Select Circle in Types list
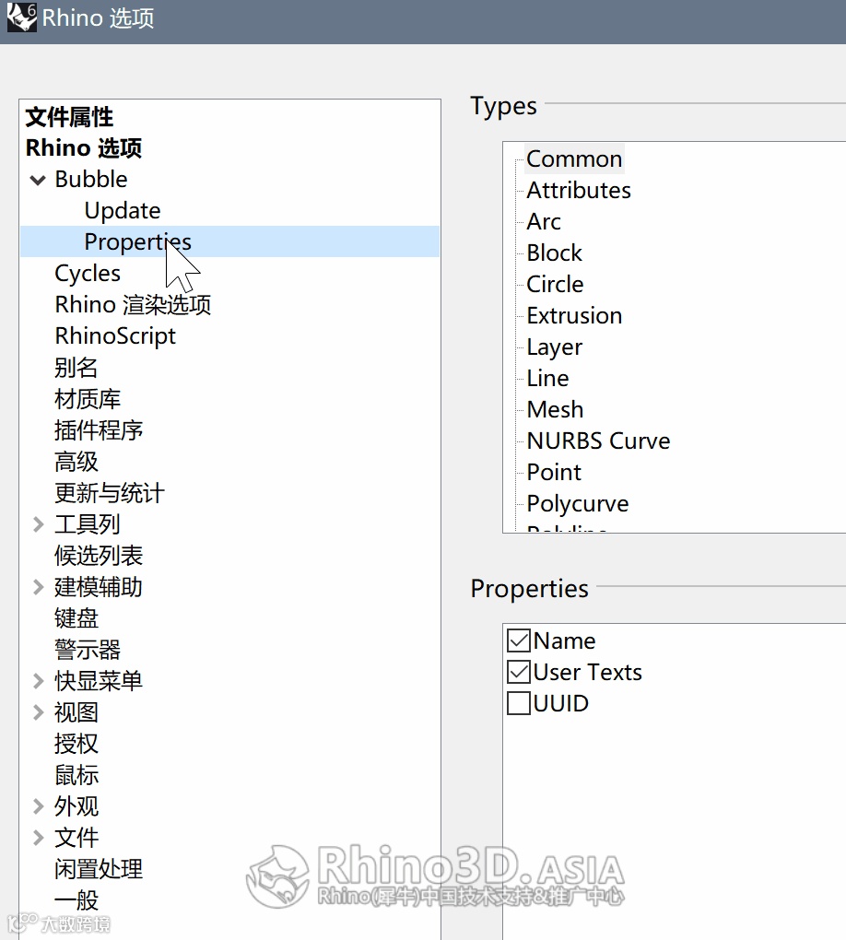Screen dimensions: 846x940 pyautogui.click(x=555, y=284)
